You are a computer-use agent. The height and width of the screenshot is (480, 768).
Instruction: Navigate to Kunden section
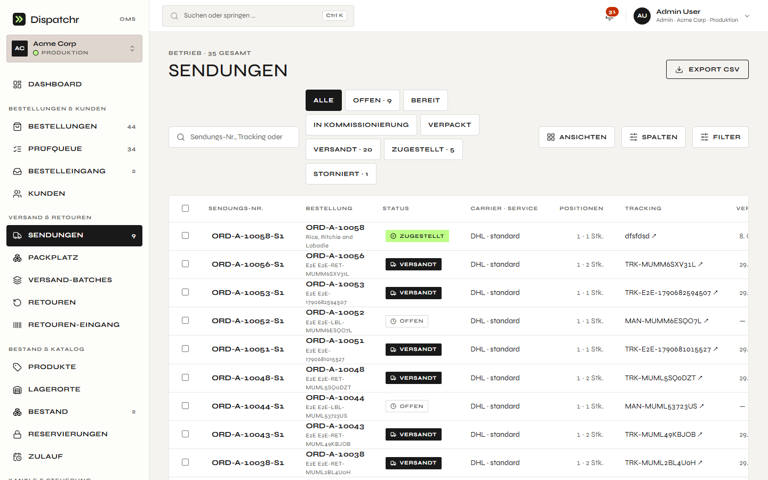[74, 194]
